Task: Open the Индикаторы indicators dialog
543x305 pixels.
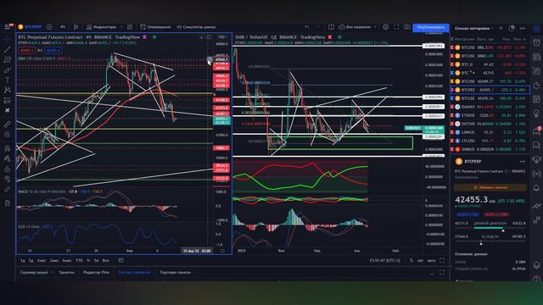Action: coord(102,26)
